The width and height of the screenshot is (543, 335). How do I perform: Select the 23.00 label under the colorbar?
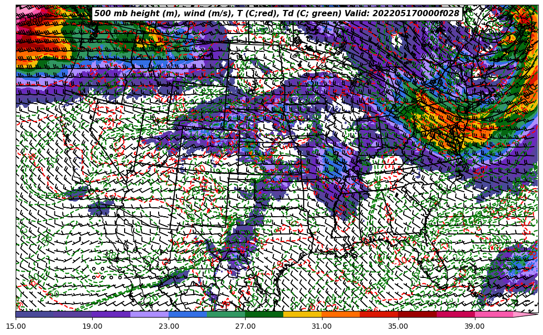pos(169,326)
